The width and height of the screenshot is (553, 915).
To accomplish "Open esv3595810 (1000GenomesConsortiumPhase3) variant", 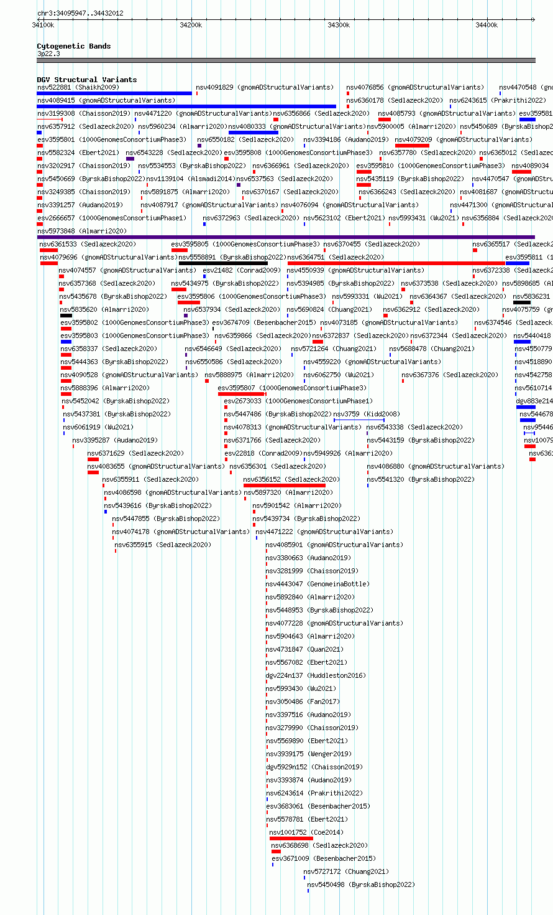I will click(x=431, y=166).
